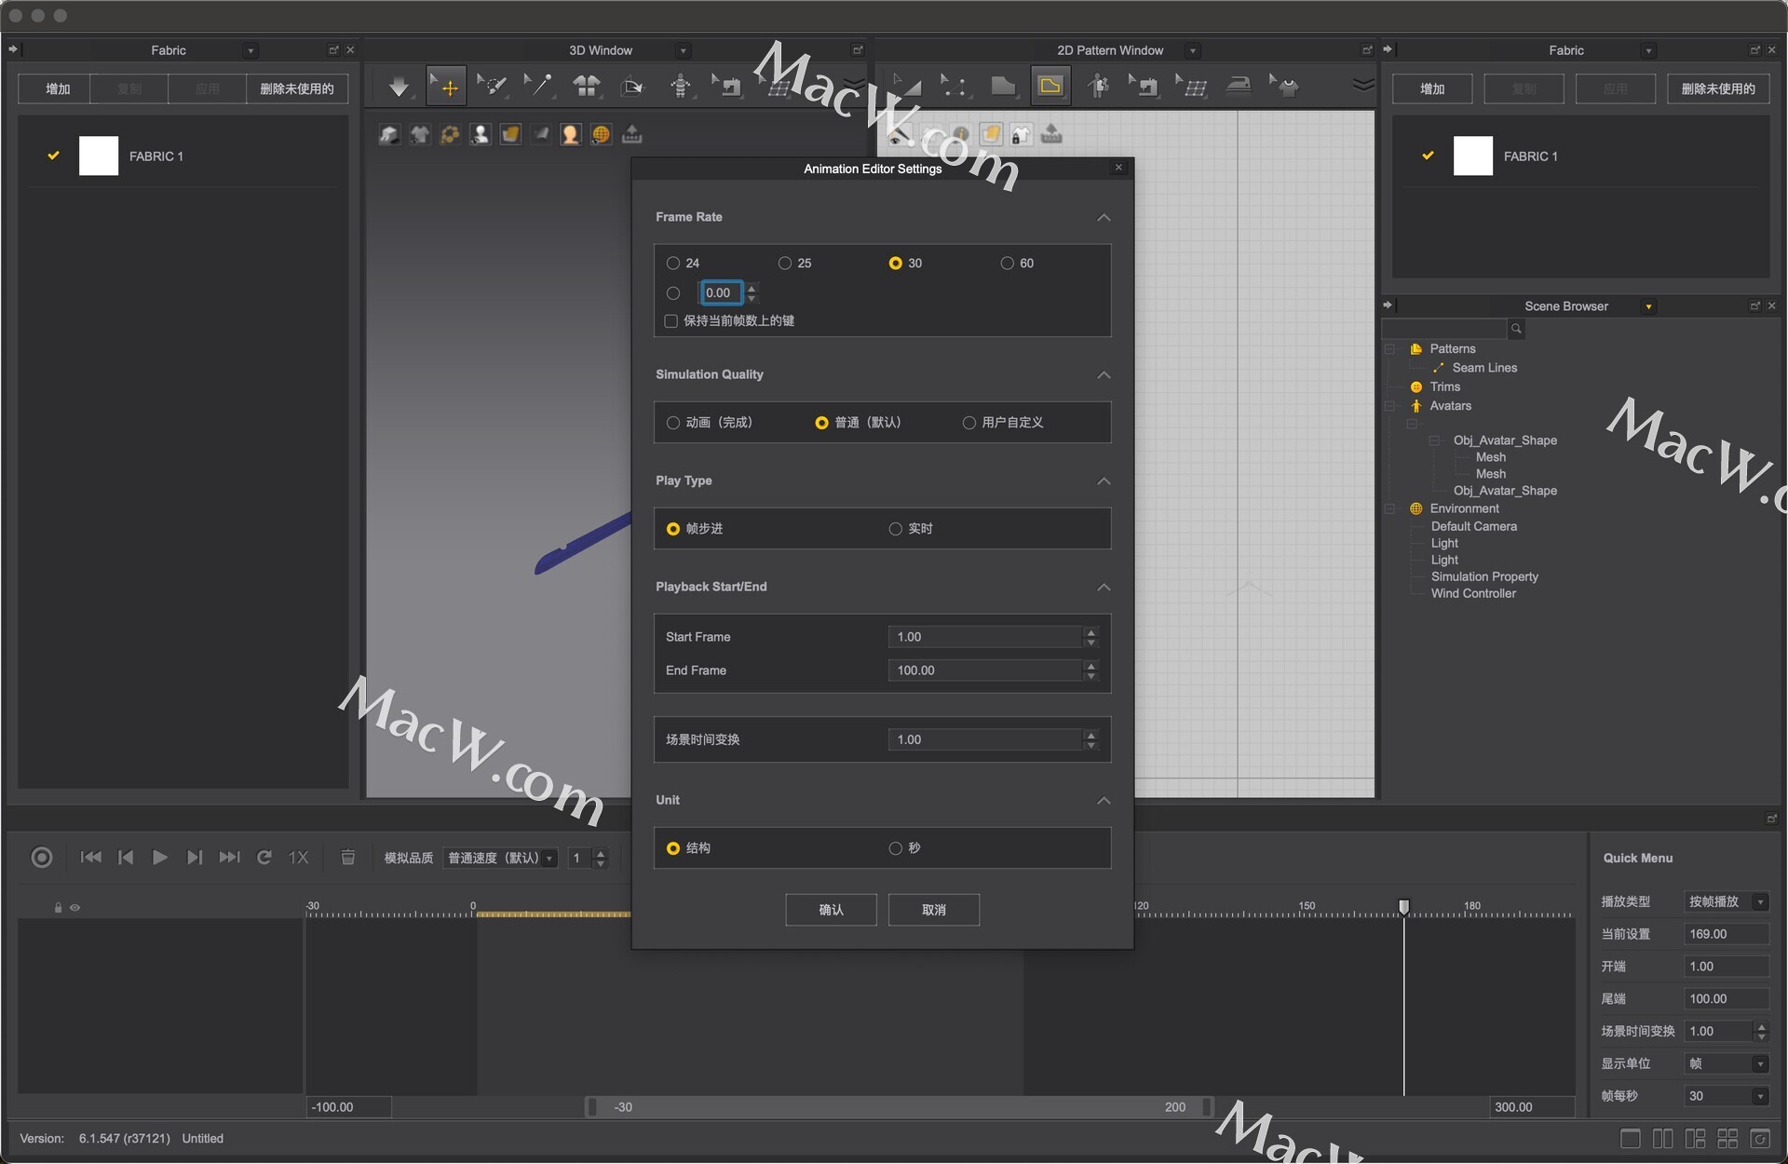Click the highlighted internal polygon tool in 2D toolbar

pos(1050,86)
